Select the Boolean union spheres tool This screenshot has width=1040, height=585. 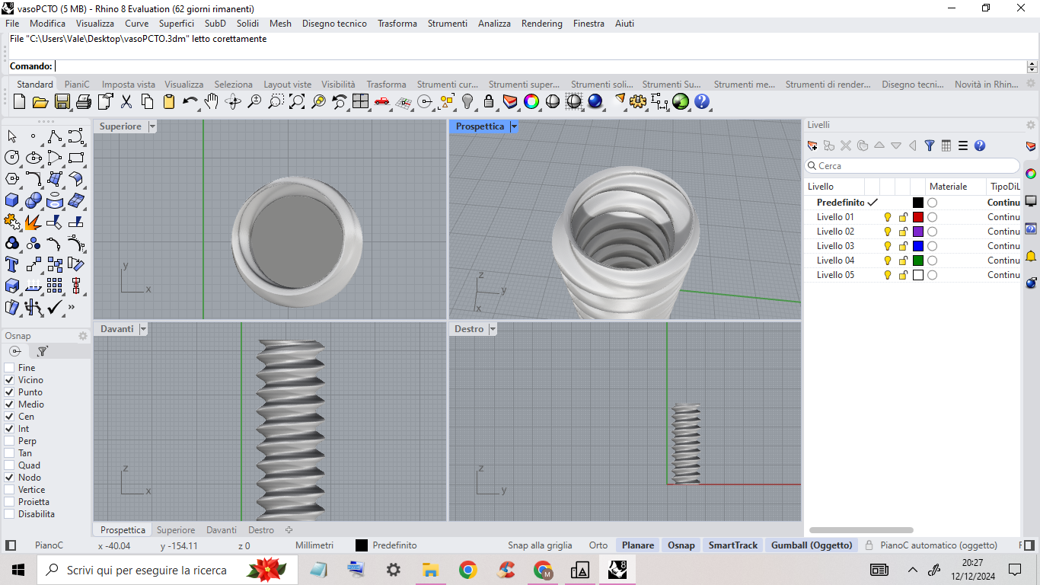(x=33, y=200)
